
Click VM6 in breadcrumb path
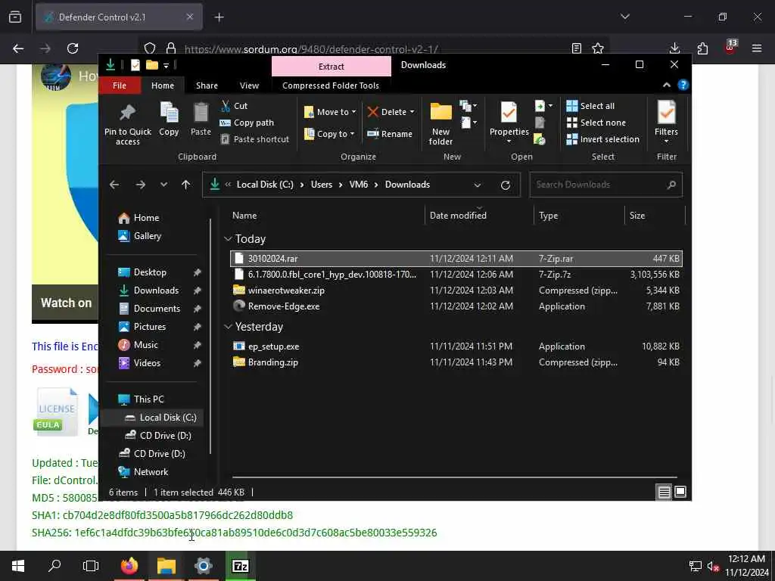358,185
